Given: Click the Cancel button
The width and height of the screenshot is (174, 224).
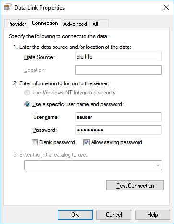Looking at the screenshot, I should 114,215.
